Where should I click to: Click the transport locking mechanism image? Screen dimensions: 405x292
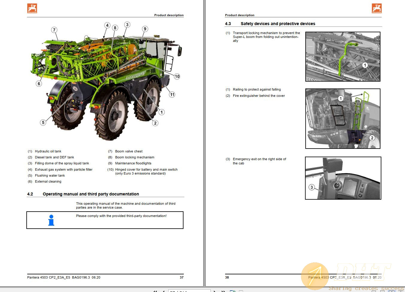(x=343, y=56)
